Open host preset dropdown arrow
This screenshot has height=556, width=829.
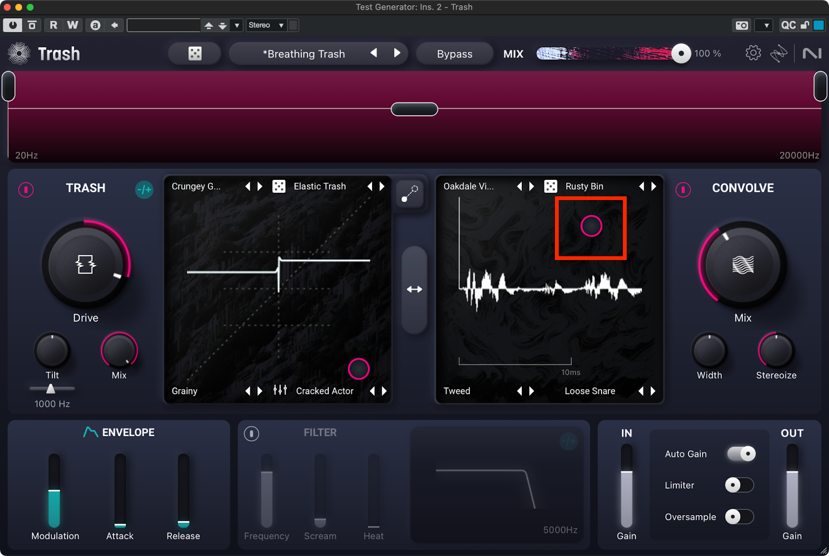pyautogui.click(x=237, y=25)
